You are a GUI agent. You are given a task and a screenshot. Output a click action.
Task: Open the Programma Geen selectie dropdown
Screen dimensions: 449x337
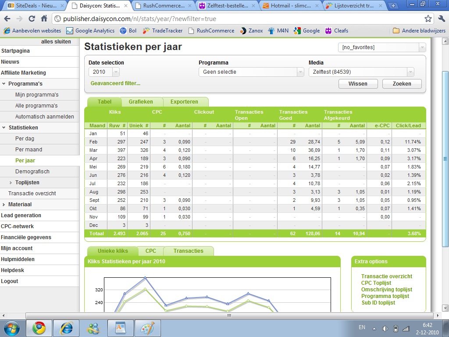click(251, 72)
